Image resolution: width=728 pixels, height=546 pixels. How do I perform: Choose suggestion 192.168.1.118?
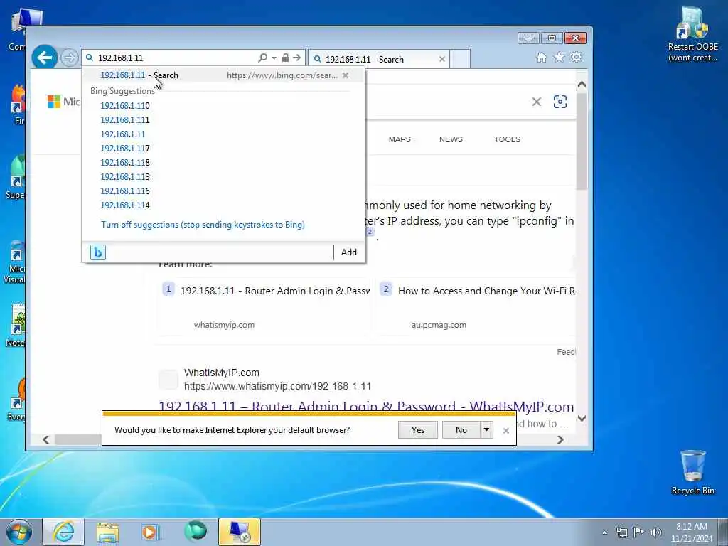pos(125,163)
